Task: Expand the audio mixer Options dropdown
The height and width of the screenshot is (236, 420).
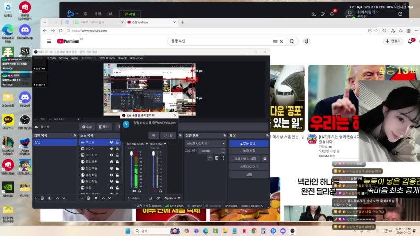Action: 171,198
